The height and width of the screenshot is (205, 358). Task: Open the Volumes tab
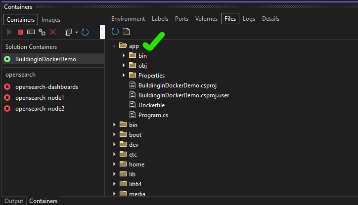coord(206,19)
